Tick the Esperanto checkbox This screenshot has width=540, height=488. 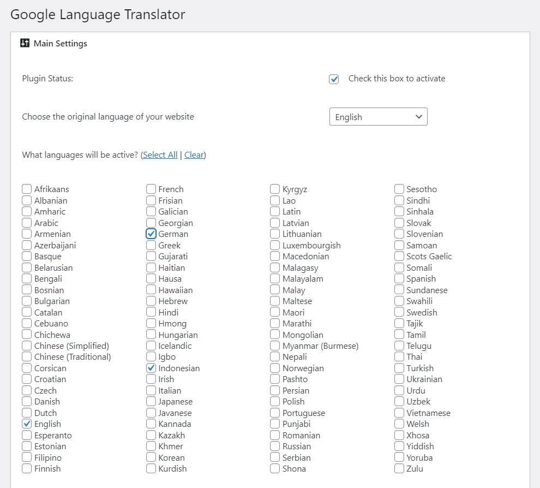(27, 435)
